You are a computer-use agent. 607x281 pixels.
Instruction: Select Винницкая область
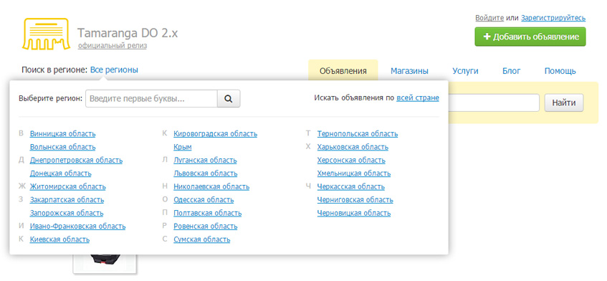pos(63,134)
